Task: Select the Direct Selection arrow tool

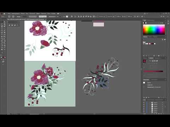Action: pyautogui.click(x=5, y=22)
